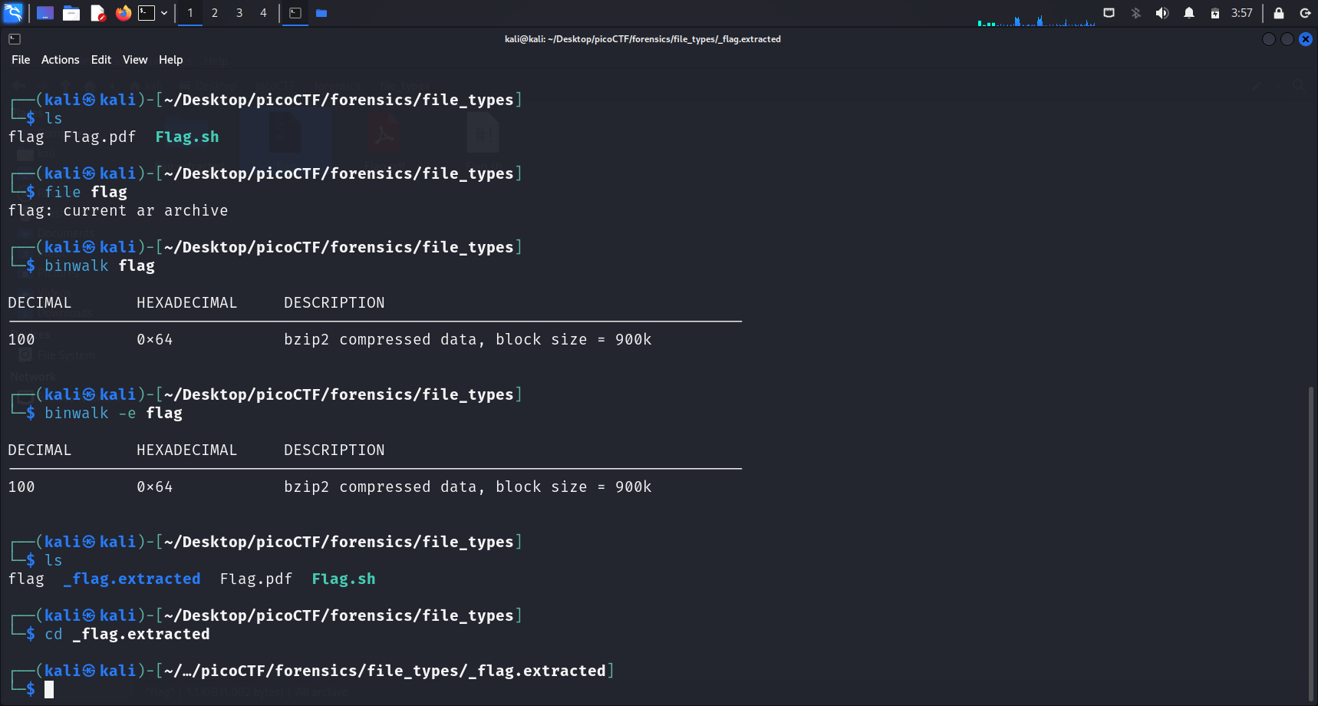Open the Kali applications menu
The width and height of the screenshot is (1318, 706).
[13, 13]
